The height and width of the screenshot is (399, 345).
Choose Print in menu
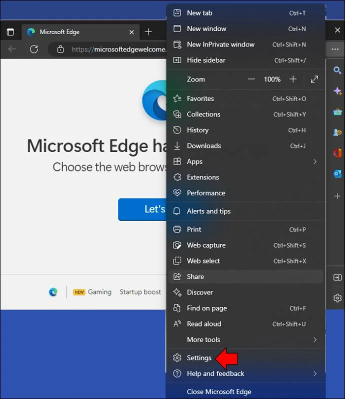(x=246, y=229)
